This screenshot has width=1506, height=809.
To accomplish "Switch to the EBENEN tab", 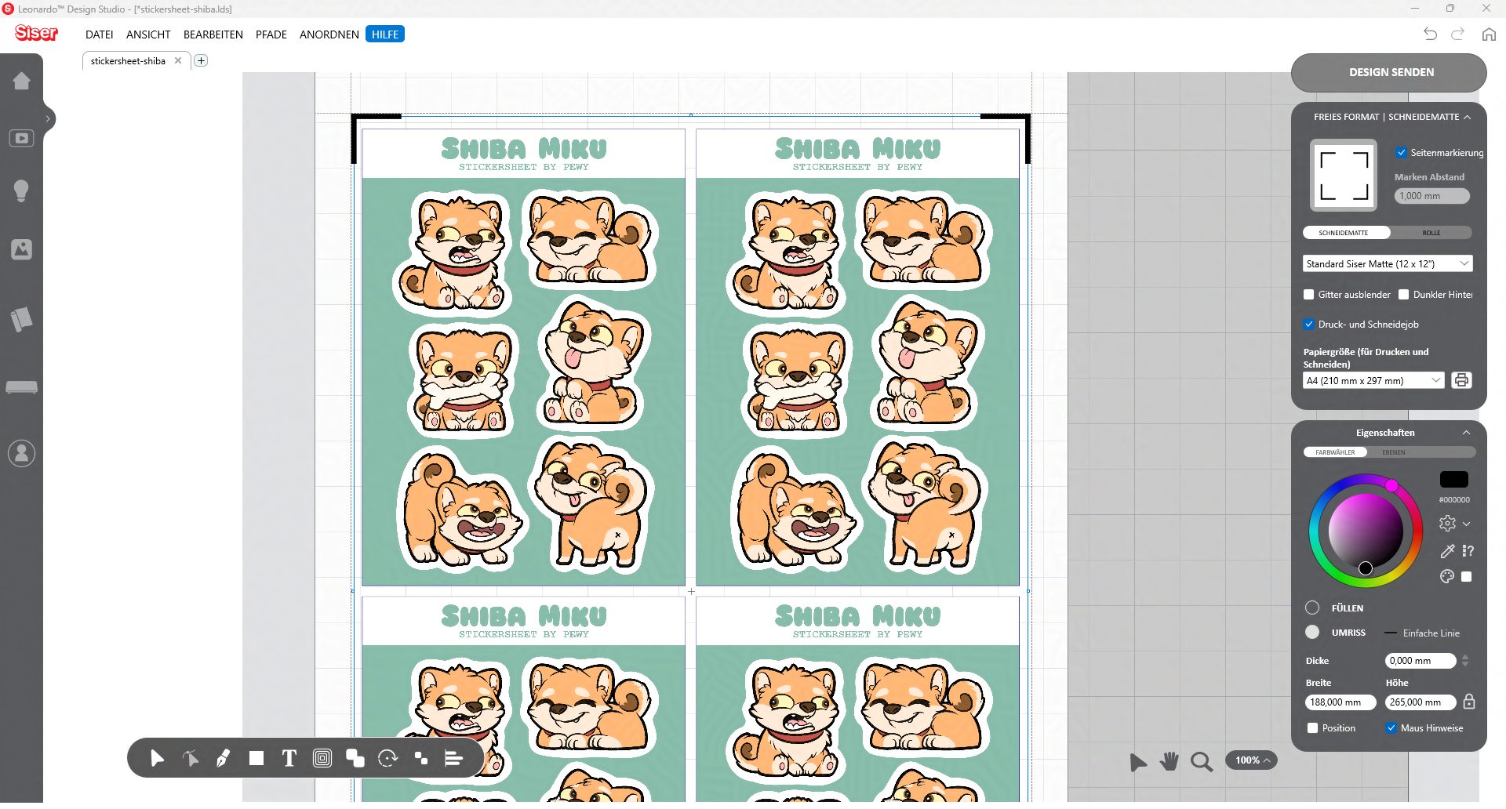I will click(x=1394, y=452).
